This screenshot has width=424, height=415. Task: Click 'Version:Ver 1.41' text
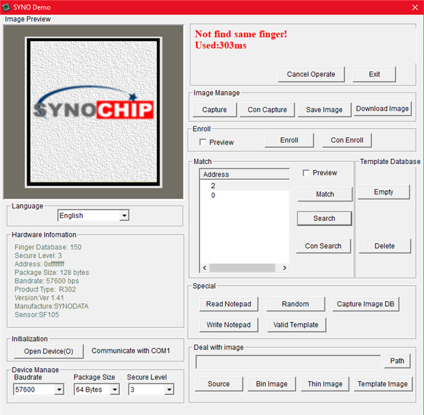39,298
